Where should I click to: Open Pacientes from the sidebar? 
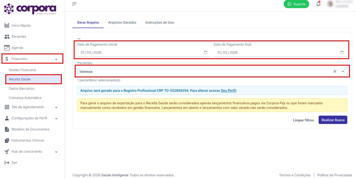pos(19,37)
